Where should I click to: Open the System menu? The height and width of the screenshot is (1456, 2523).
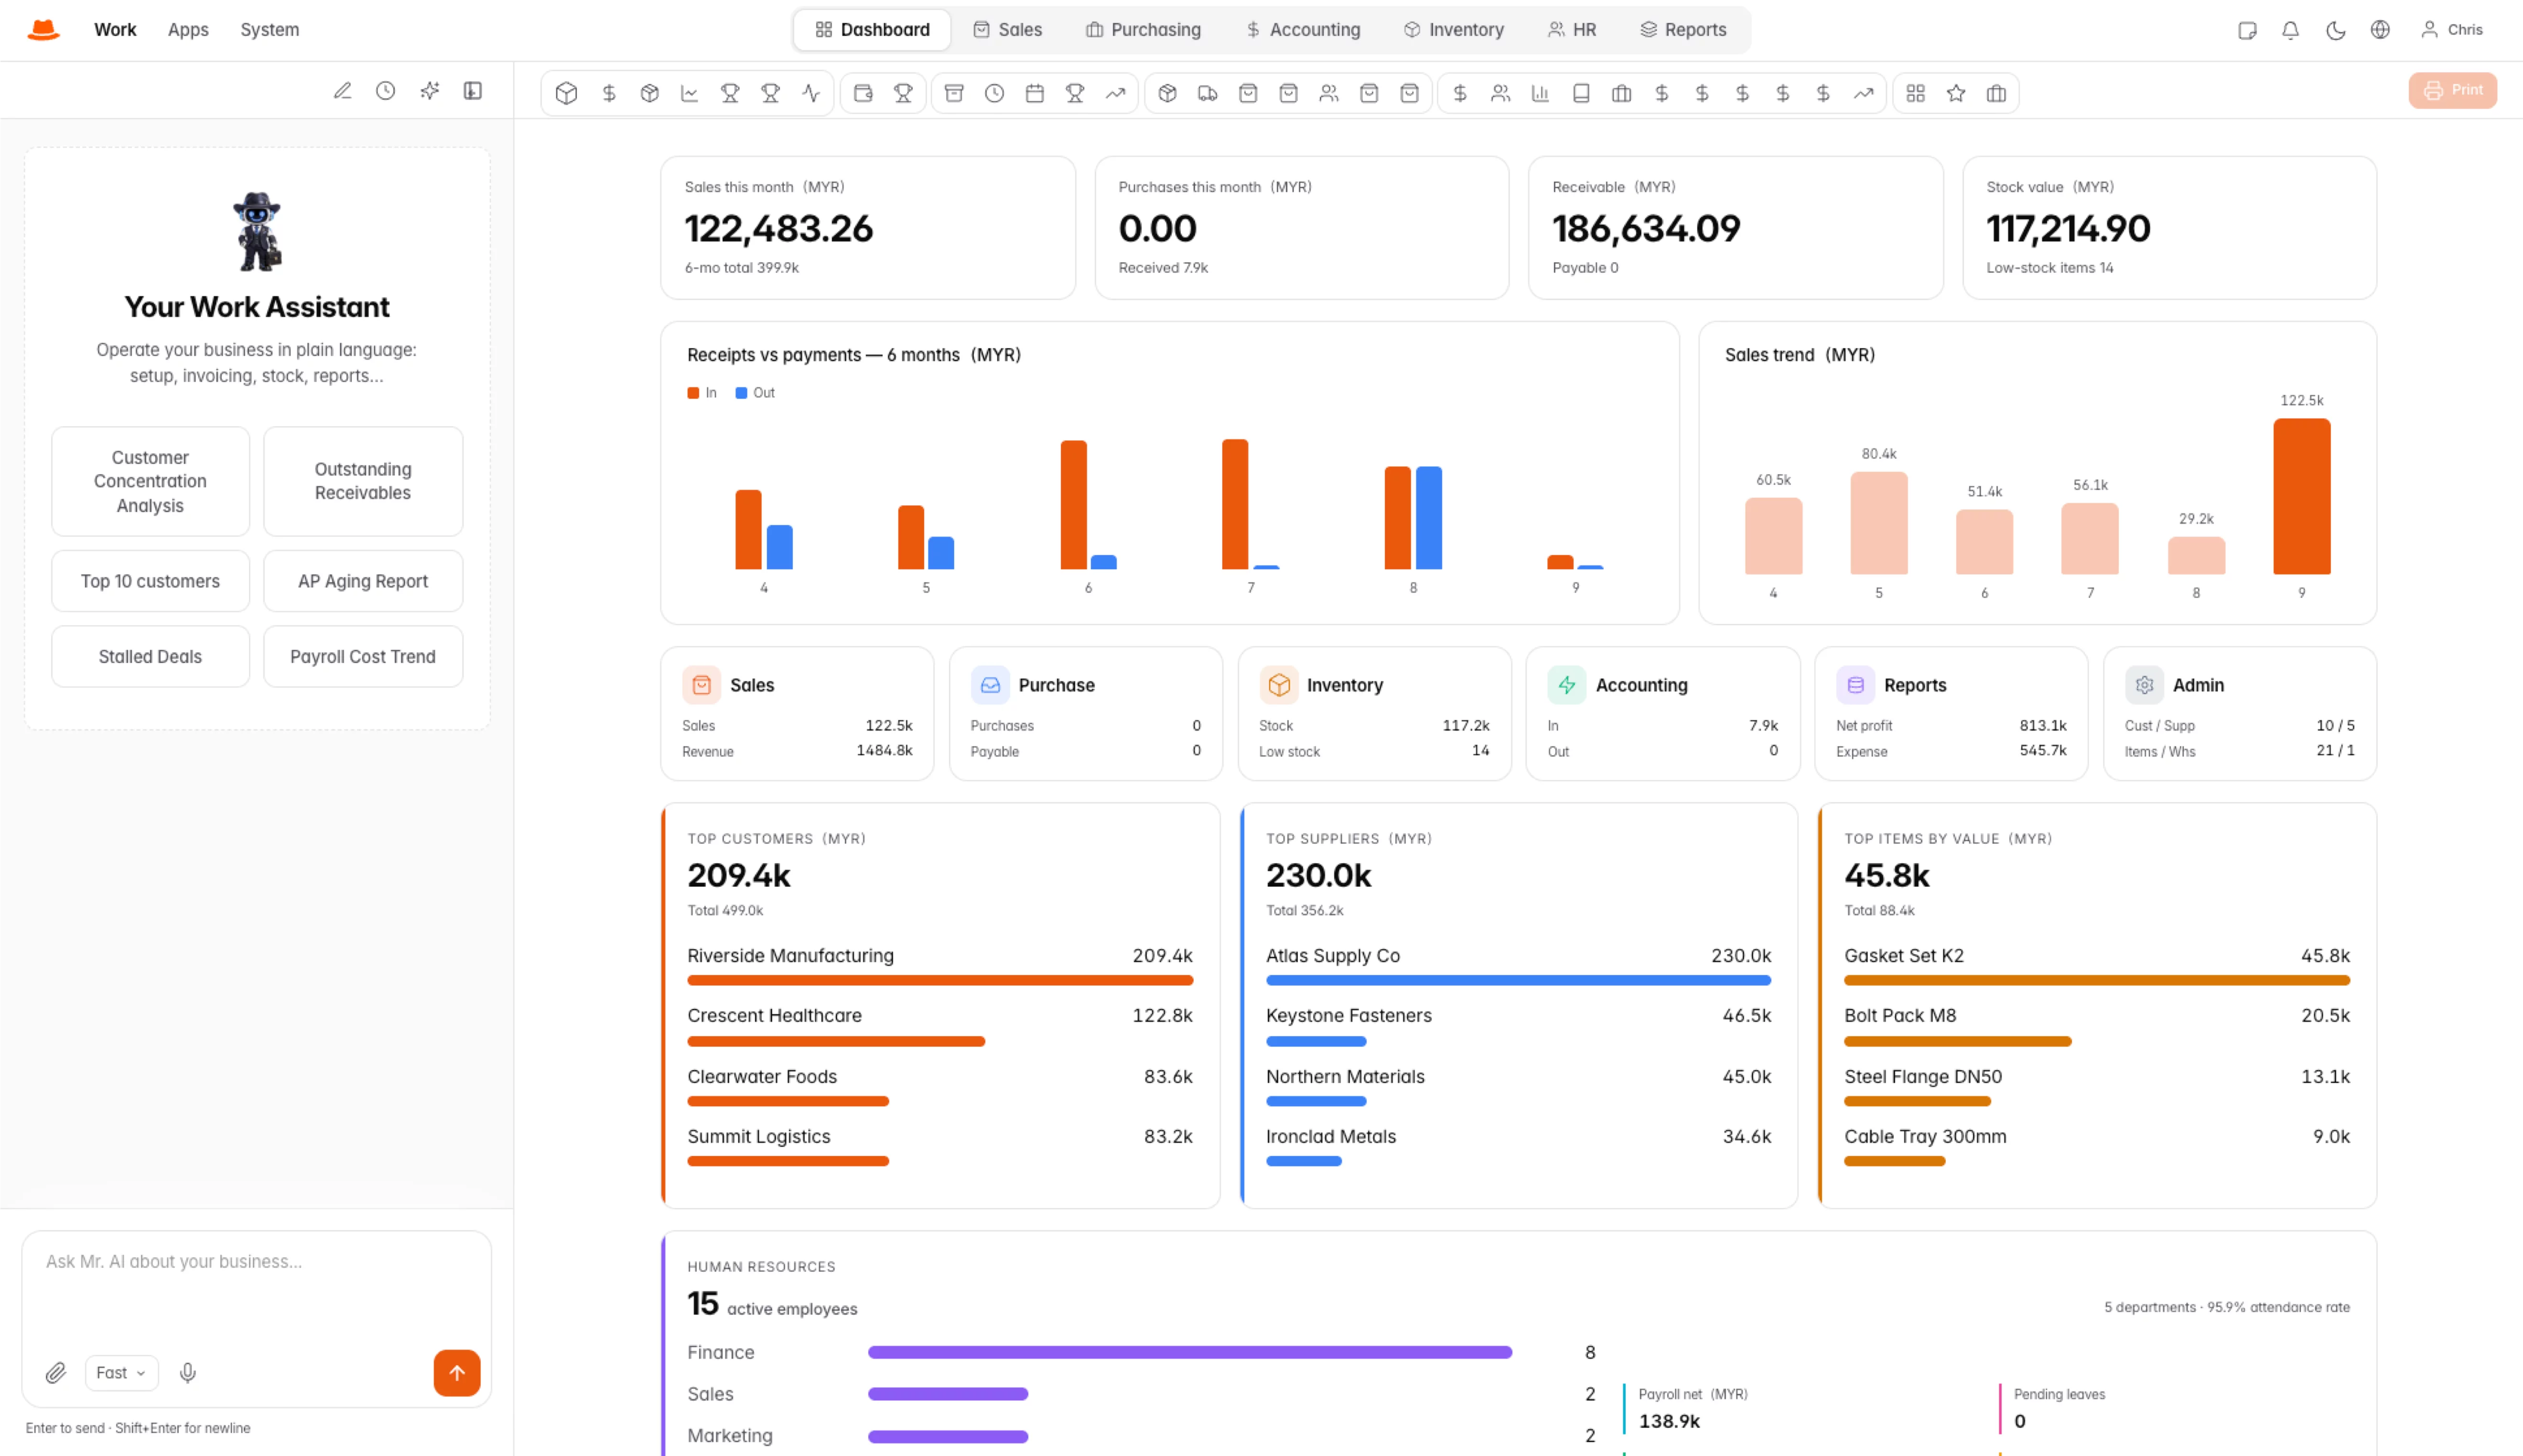point(270,30)
